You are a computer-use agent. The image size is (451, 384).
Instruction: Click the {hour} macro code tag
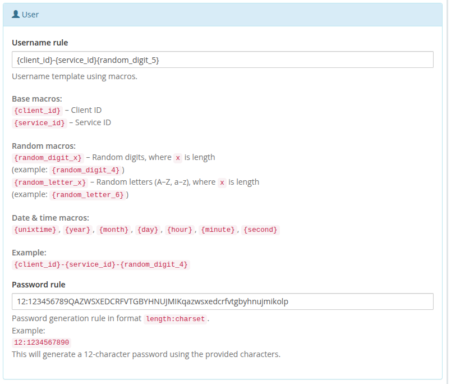[180, 230]
